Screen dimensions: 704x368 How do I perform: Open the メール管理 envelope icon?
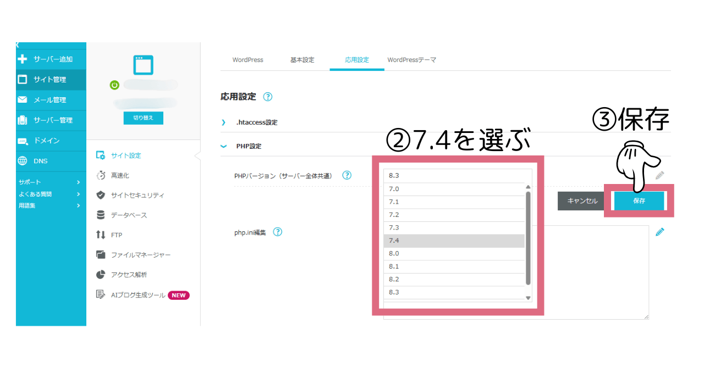[23, 100]
